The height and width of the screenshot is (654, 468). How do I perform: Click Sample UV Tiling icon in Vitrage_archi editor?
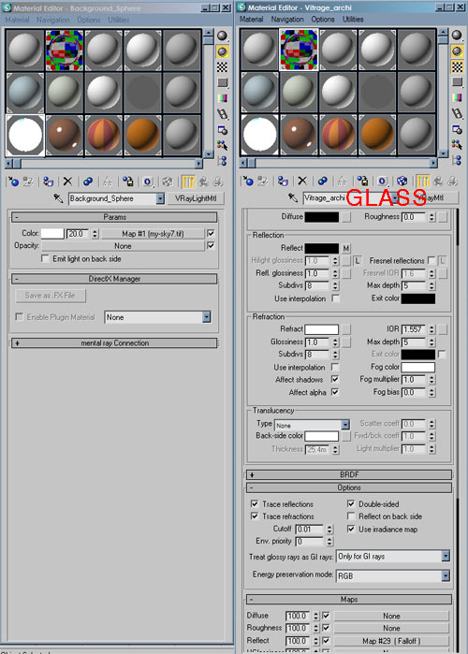(x=457, y=82)
